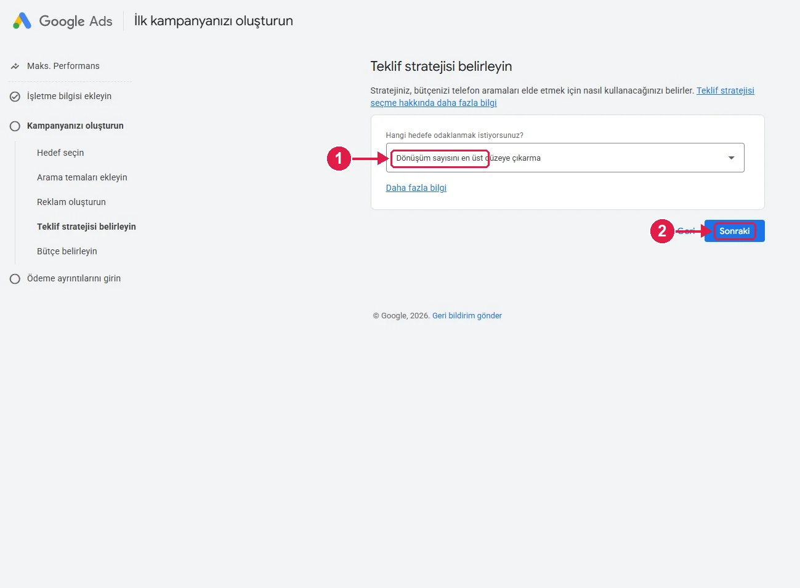Click the Geri button

(x=685, y=231)
